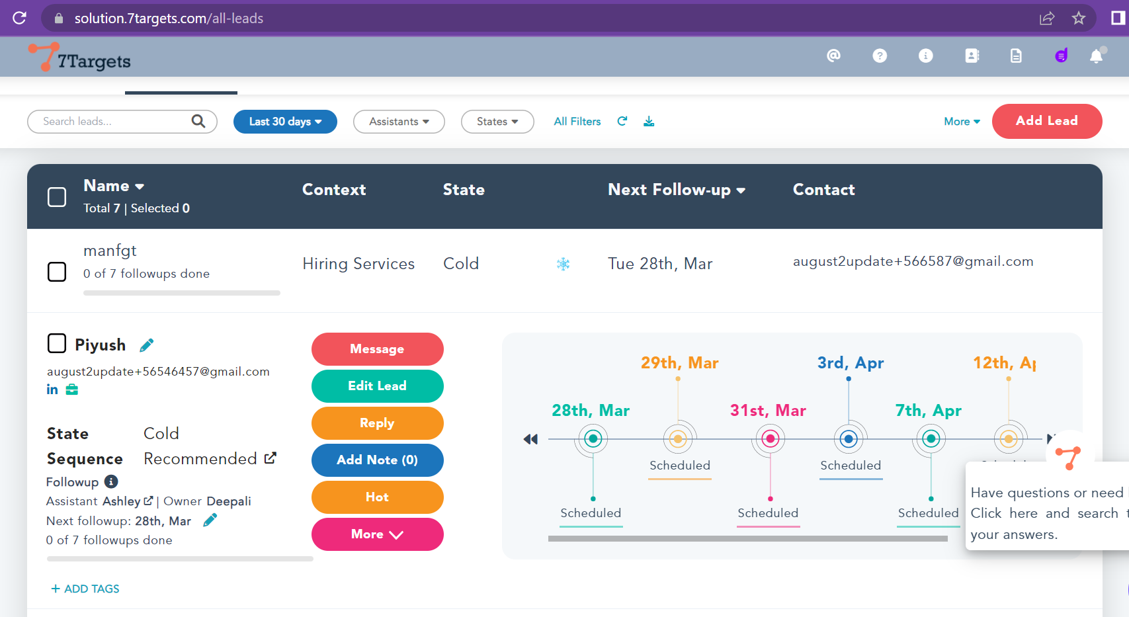
Task: Click the rewind arrows on timeline
Action: [x=530, y=439]
